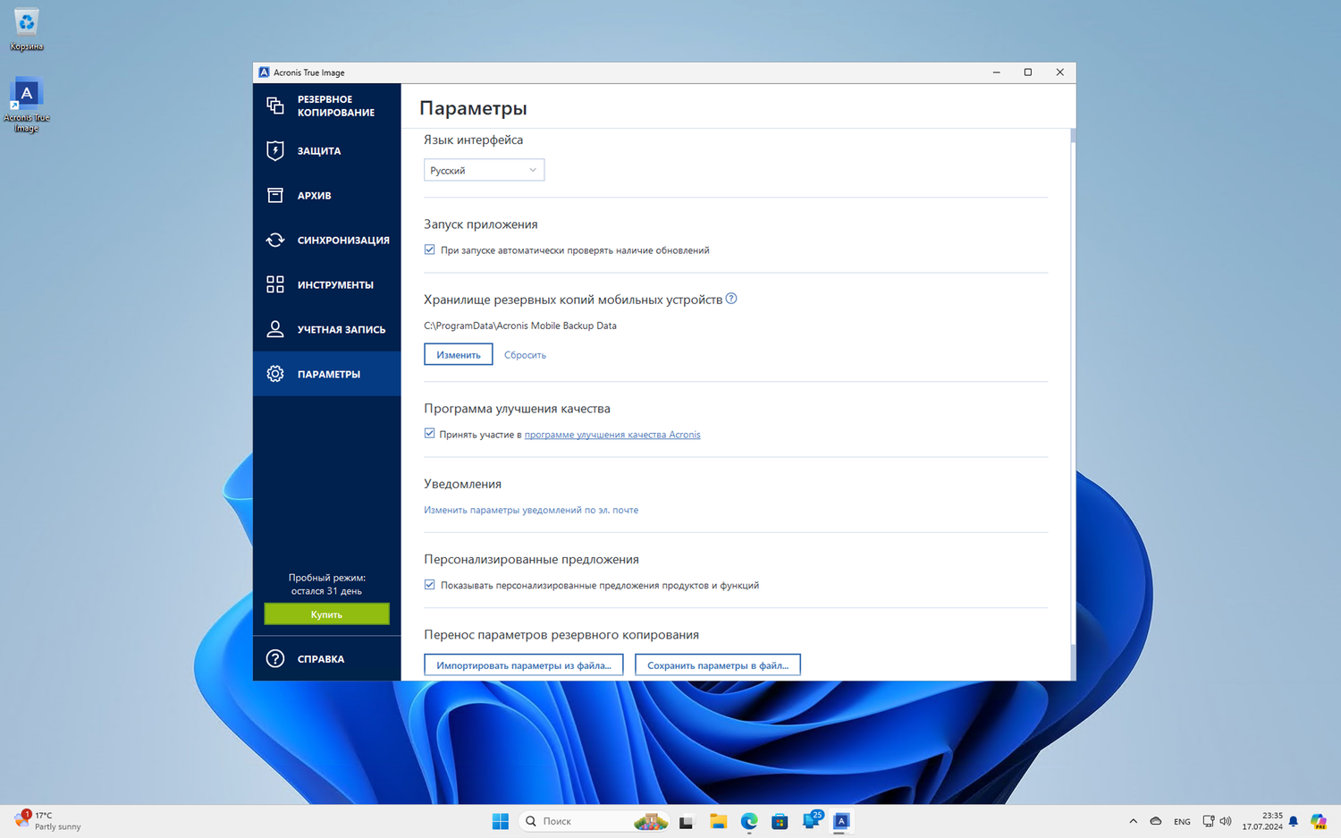Open Task View from the taskbar
Screen dimensions: 1341x838
point(686,821)
